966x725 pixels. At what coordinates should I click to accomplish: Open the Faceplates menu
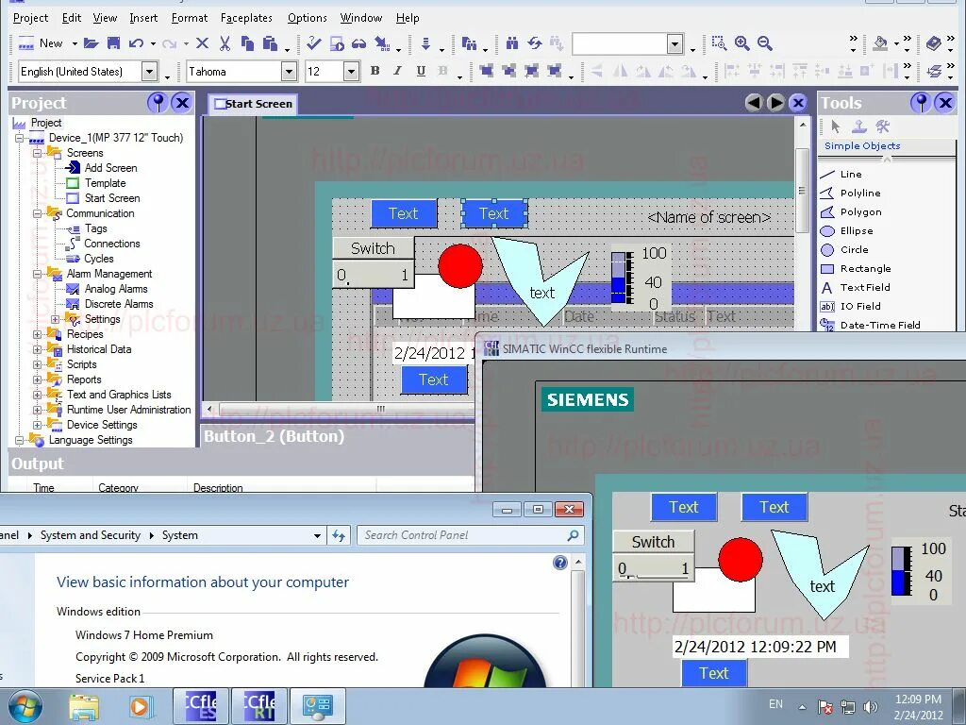coord(246,18)
